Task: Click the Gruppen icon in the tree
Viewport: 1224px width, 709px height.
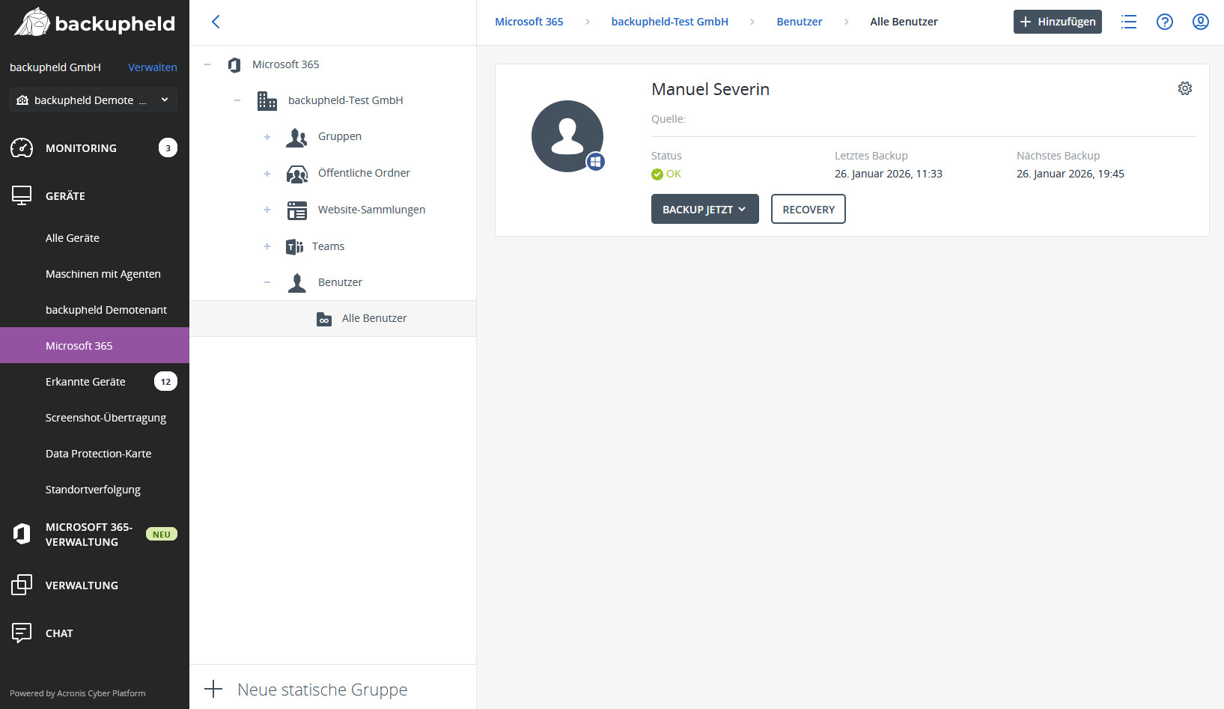Action: pos(296,137)
